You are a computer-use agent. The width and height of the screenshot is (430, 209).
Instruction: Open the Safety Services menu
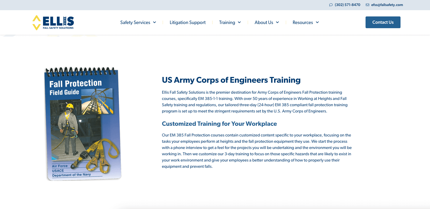click(135, 22)
